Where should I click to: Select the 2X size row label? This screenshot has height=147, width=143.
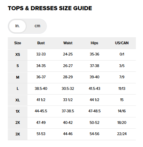pos(18,123)
